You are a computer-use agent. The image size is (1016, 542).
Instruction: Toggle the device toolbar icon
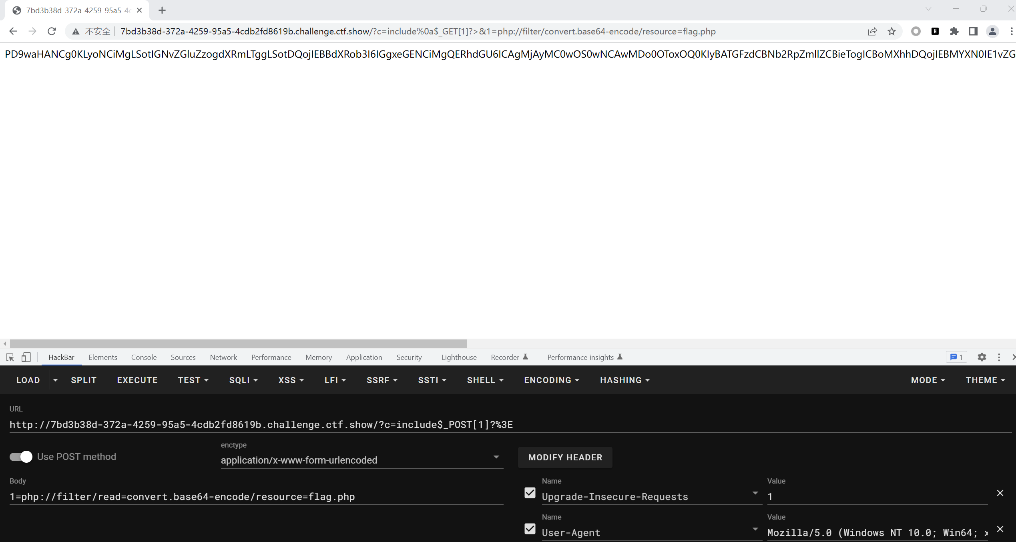tap(26, 357)
